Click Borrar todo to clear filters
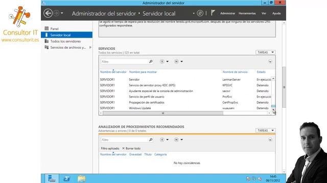 131,148
